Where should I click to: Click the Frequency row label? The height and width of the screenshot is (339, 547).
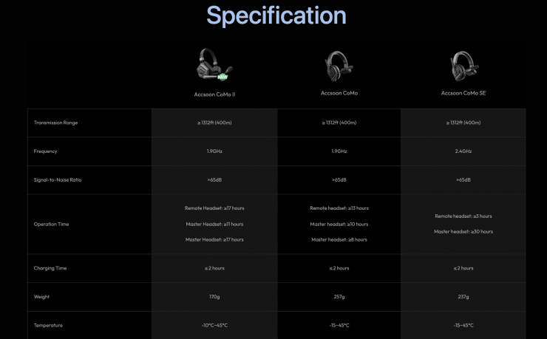(x=45, y=151)
